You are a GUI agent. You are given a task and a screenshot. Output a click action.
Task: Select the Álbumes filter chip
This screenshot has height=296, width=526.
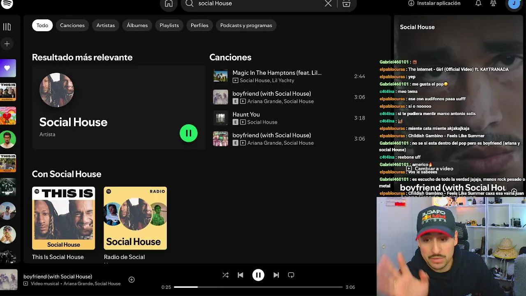(137, 25)
